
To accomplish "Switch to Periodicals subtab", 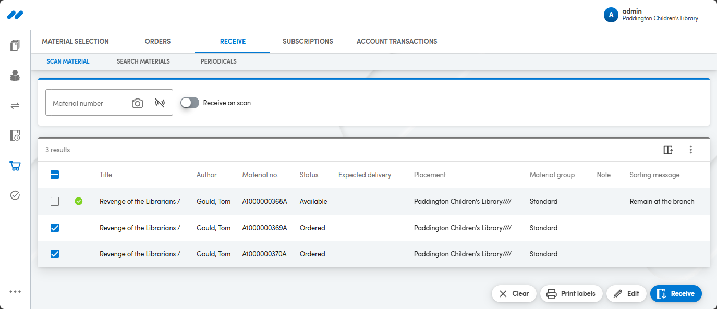I will coord(218,61).
